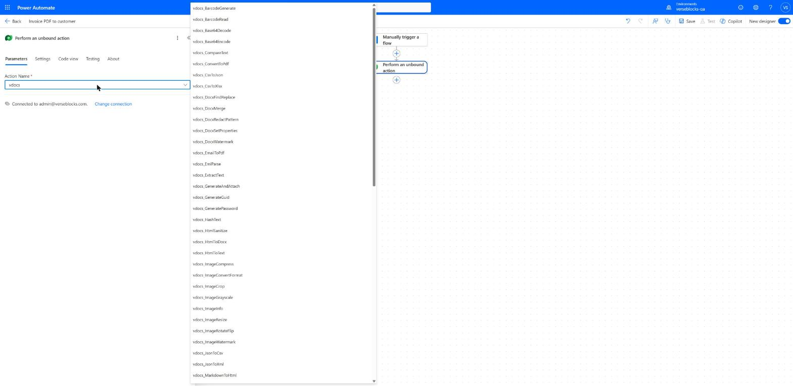Pick vdocs_EmlParse action
Screen dimensions: 793x386
pyautogui.click(x=281, y=164)
